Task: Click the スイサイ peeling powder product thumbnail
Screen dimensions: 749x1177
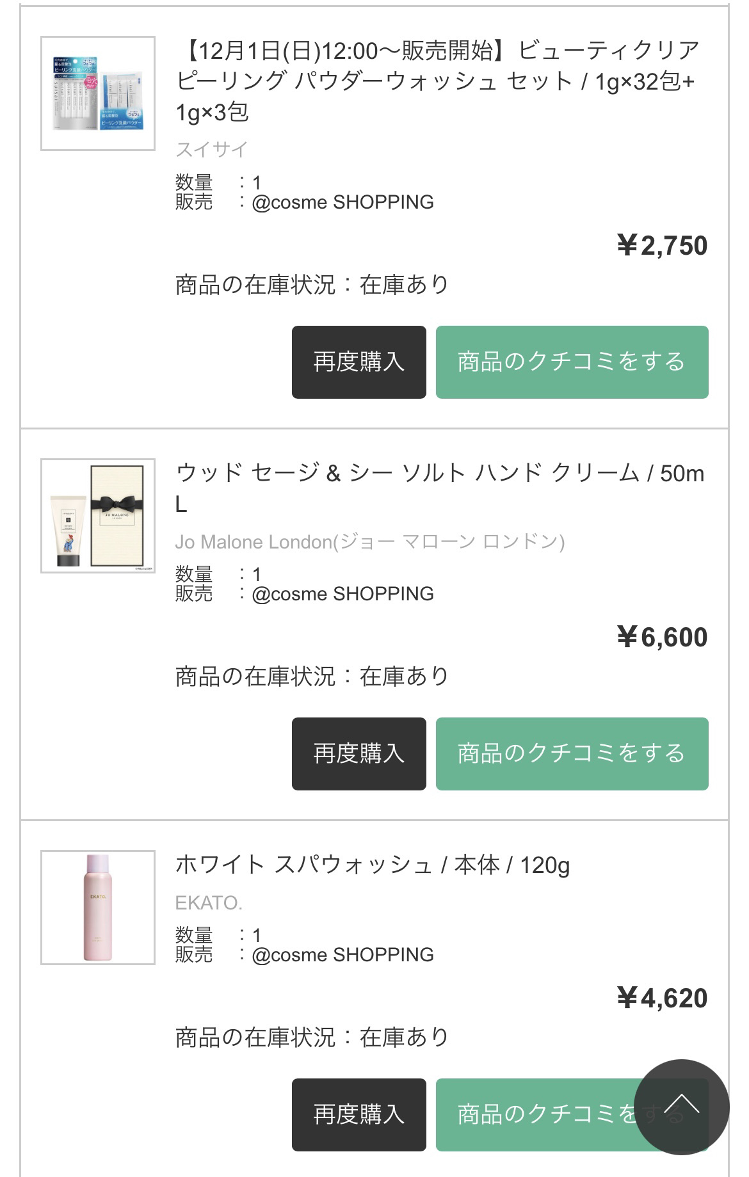Action: [x=97, y=93]
